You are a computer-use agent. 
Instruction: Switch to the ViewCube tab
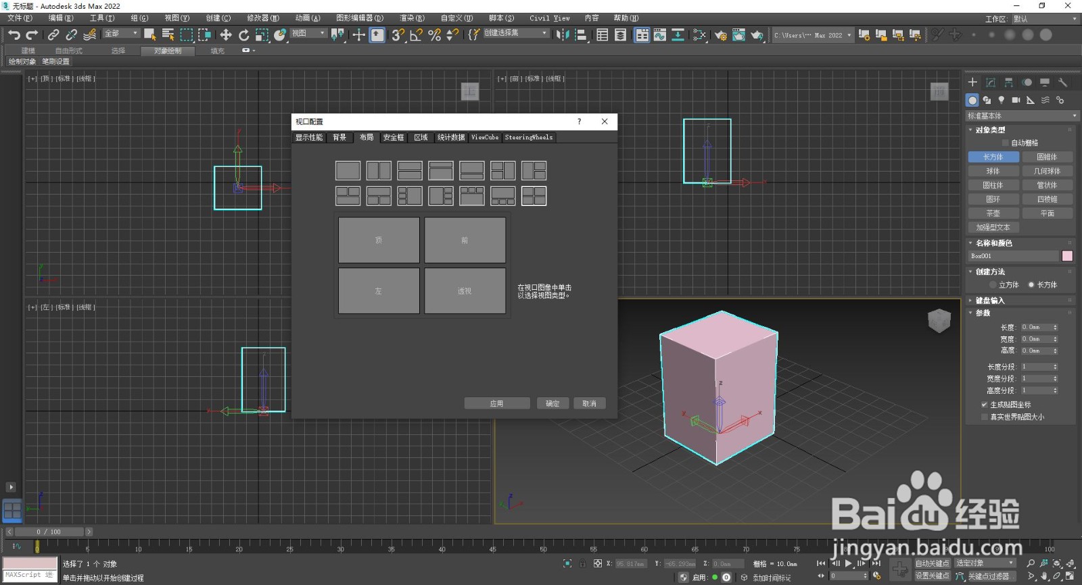[x=485, y=137]
